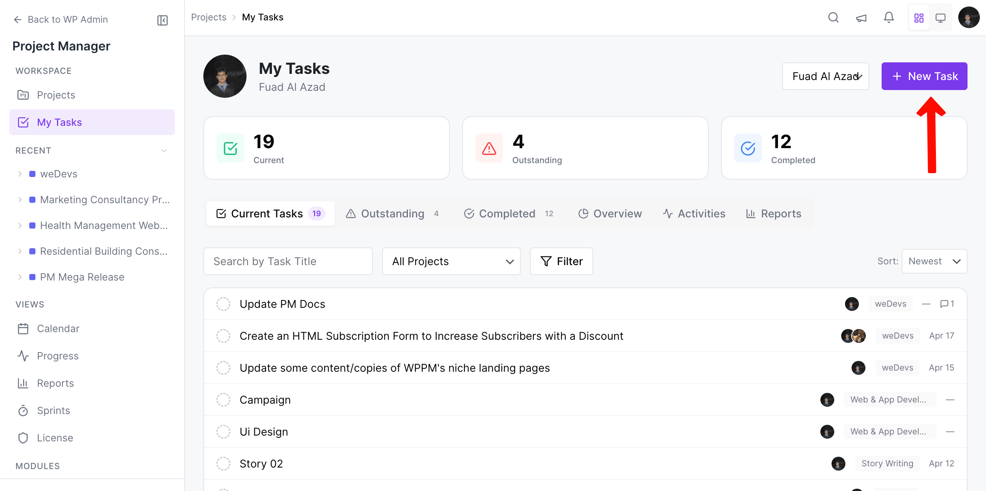
Task: Click the PM Mega Release color square
Action: [33, 277]
